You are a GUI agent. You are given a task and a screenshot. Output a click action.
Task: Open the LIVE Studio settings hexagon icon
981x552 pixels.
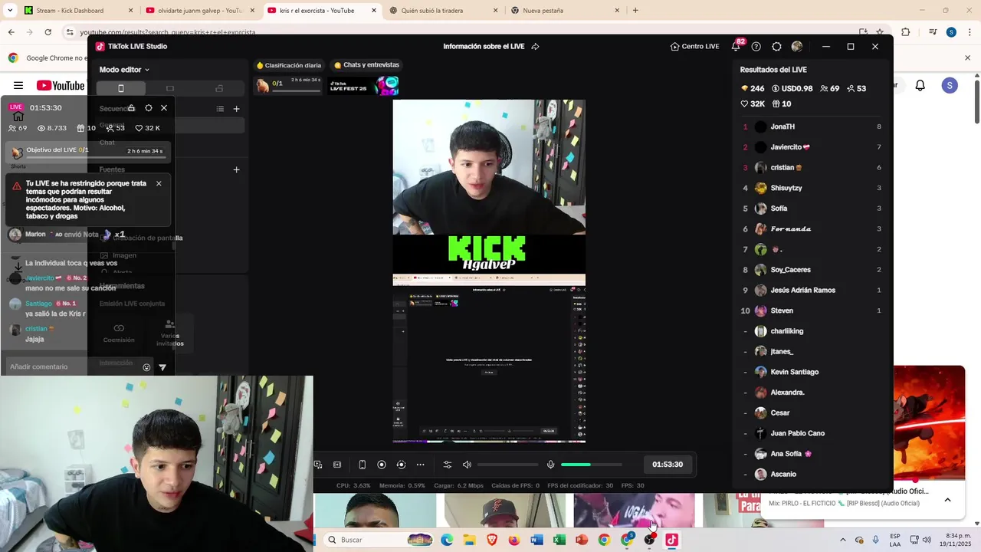776,47
